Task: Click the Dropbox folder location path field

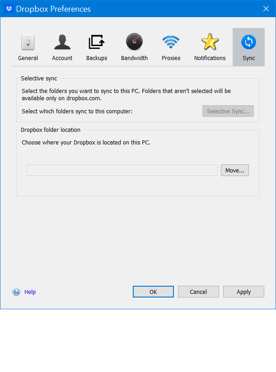Action: 122,170
